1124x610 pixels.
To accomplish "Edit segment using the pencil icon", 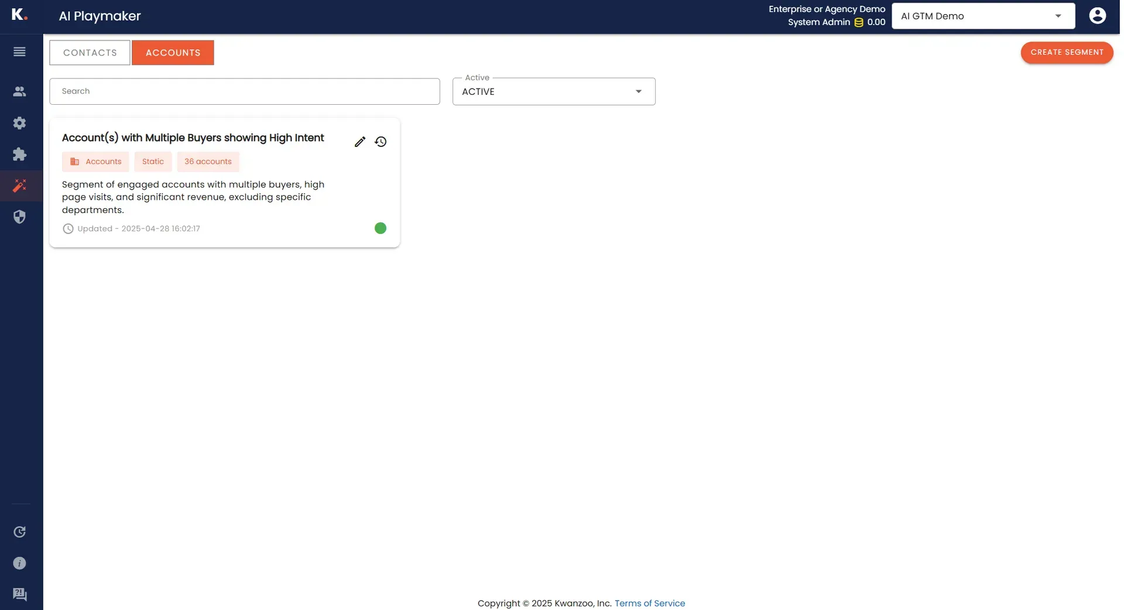I will click(x=359, y=142).
